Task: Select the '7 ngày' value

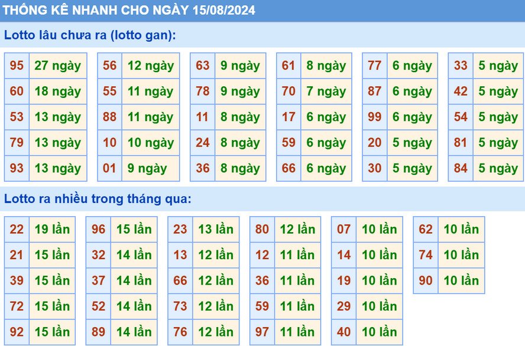Action: [326, 92]
